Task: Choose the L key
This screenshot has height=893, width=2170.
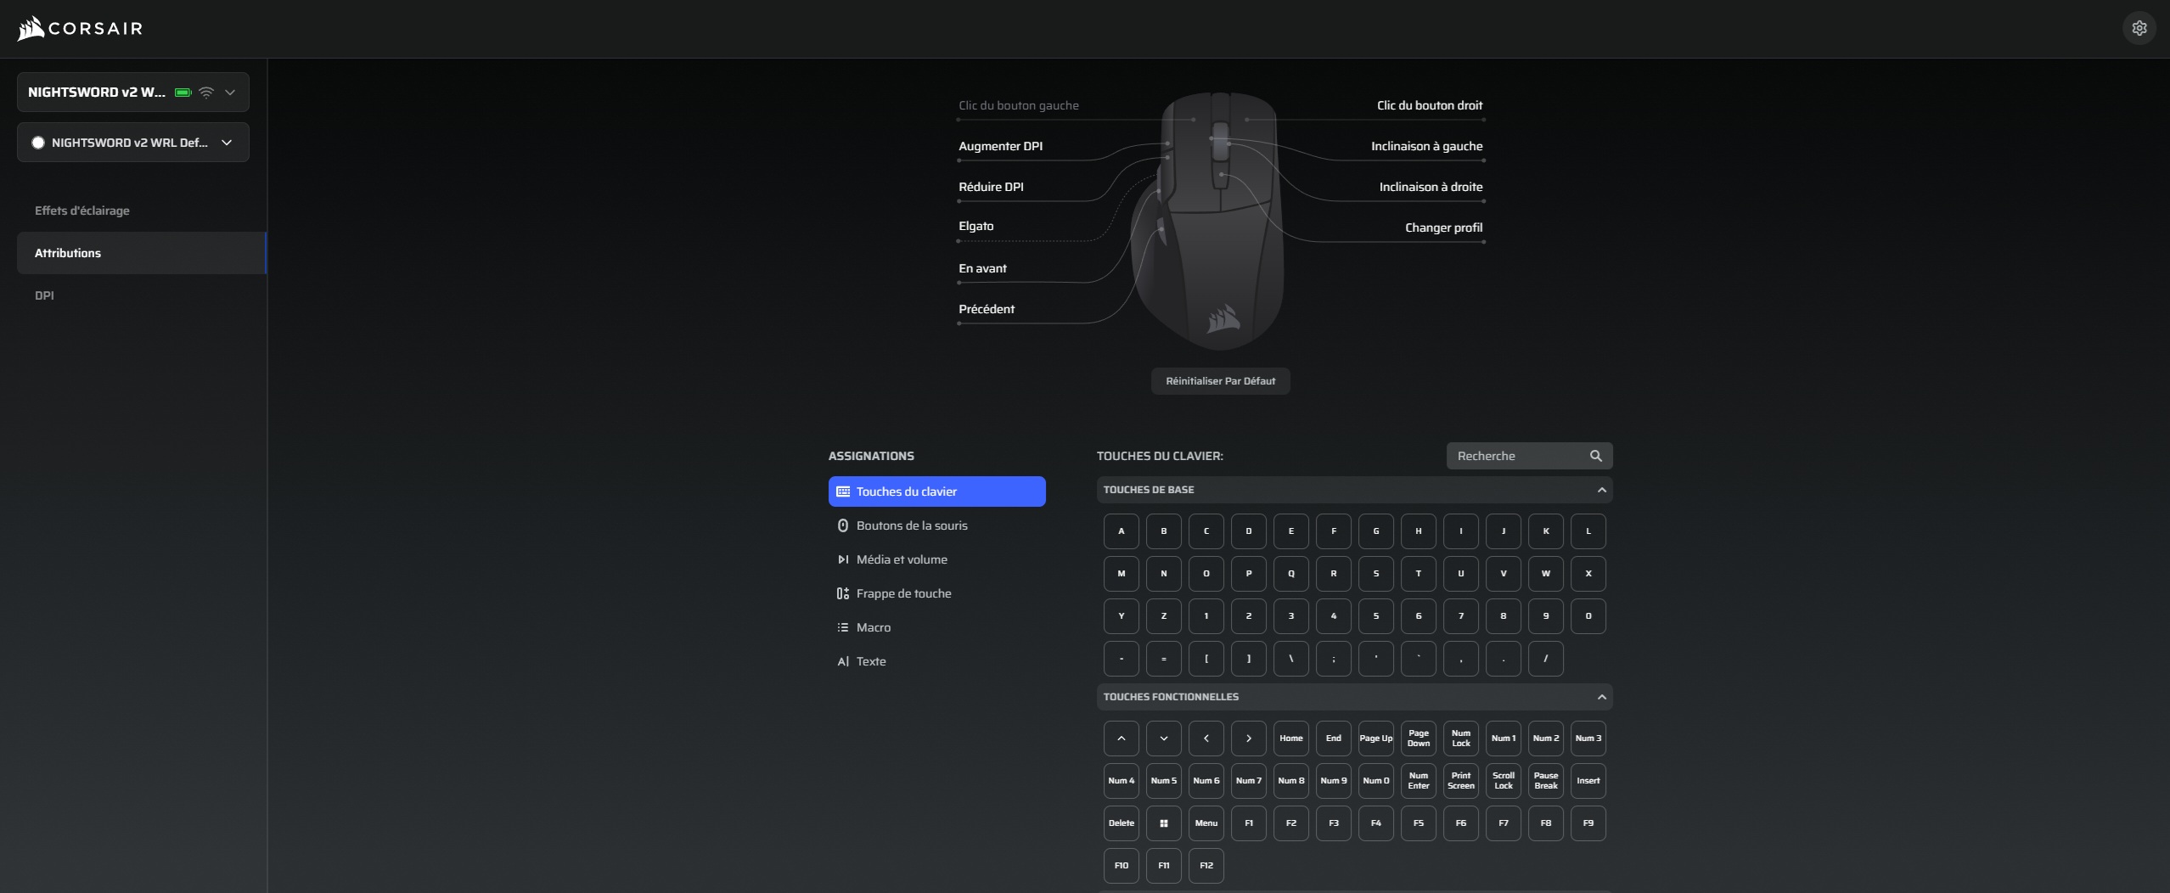Action: point(1588,531)
